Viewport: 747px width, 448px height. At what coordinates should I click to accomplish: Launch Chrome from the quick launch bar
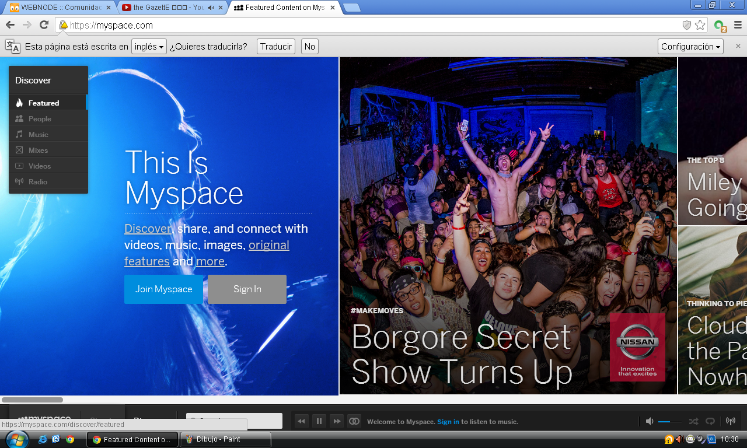[x=70, y=439]
